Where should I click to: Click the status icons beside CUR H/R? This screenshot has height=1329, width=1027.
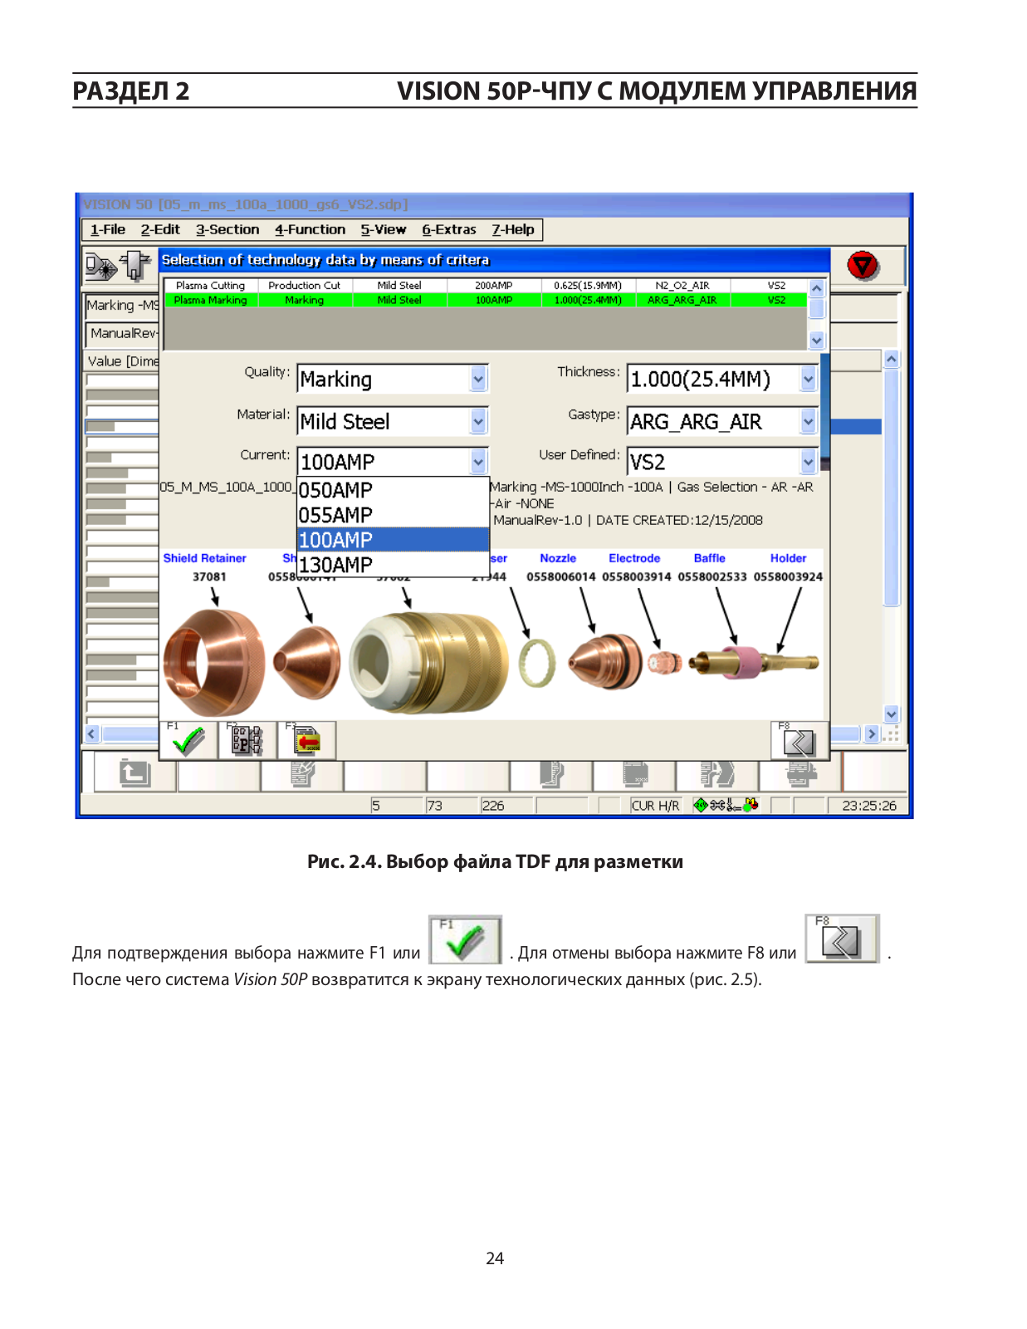point(726,805)
